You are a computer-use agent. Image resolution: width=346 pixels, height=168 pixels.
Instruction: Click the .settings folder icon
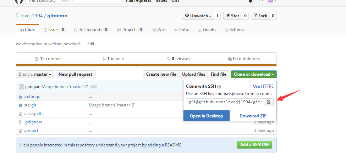(x=21, y=97)
